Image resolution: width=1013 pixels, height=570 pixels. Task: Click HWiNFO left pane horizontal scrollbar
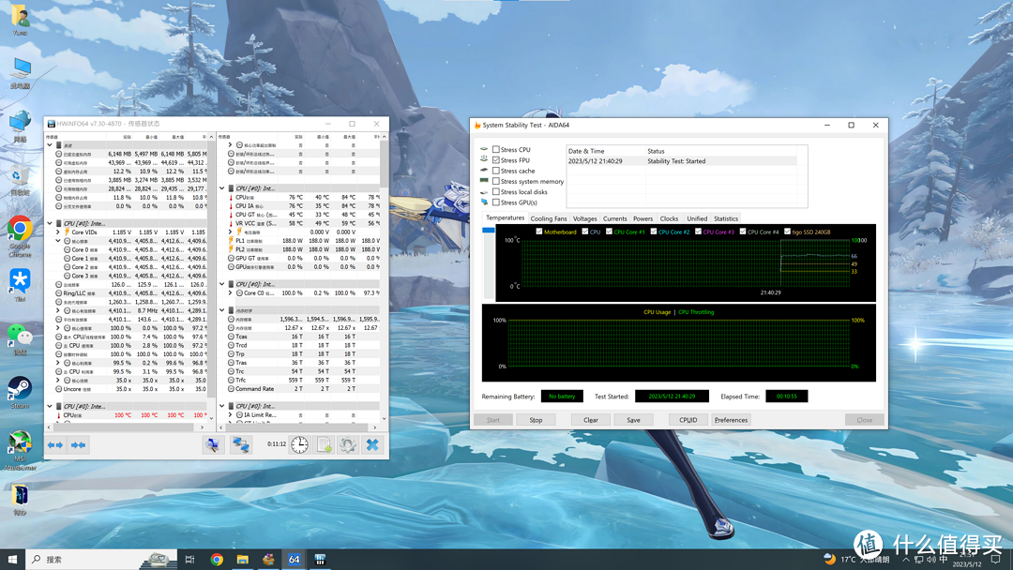click(126, 427)
